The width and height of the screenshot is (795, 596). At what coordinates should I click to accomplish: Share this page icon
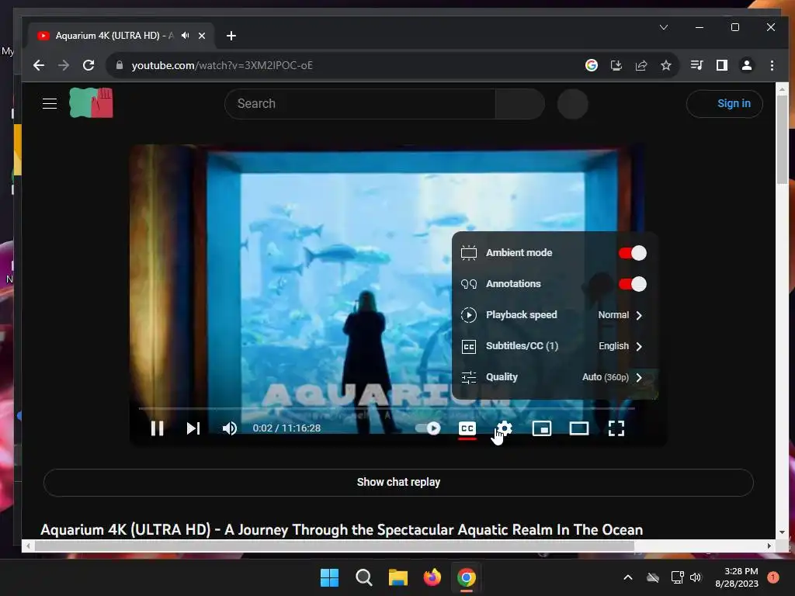click(x=641, y=65)
